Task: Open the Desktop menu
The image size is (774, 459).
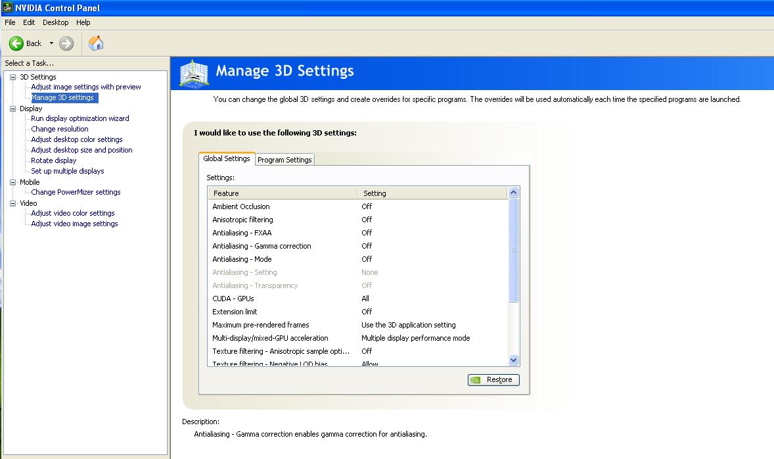Action: 55,22
